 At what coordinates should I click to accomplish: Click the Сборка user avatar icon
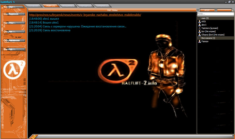coord(199,35)
